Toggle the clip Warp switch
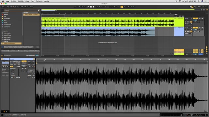Image resolution: width=209 pixels, height=117 pixels. pos(24,61)
